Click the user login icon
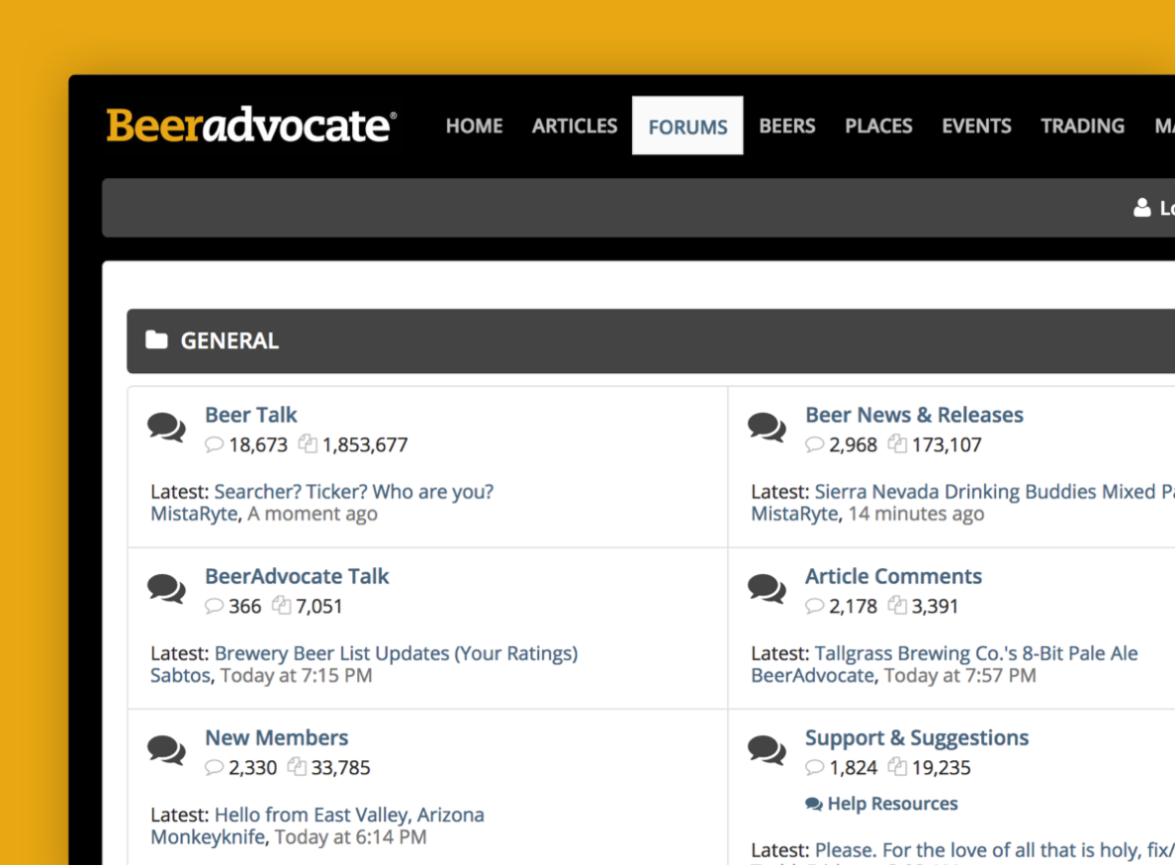Screen dimensions: 1175x867 pos(1142,208)
